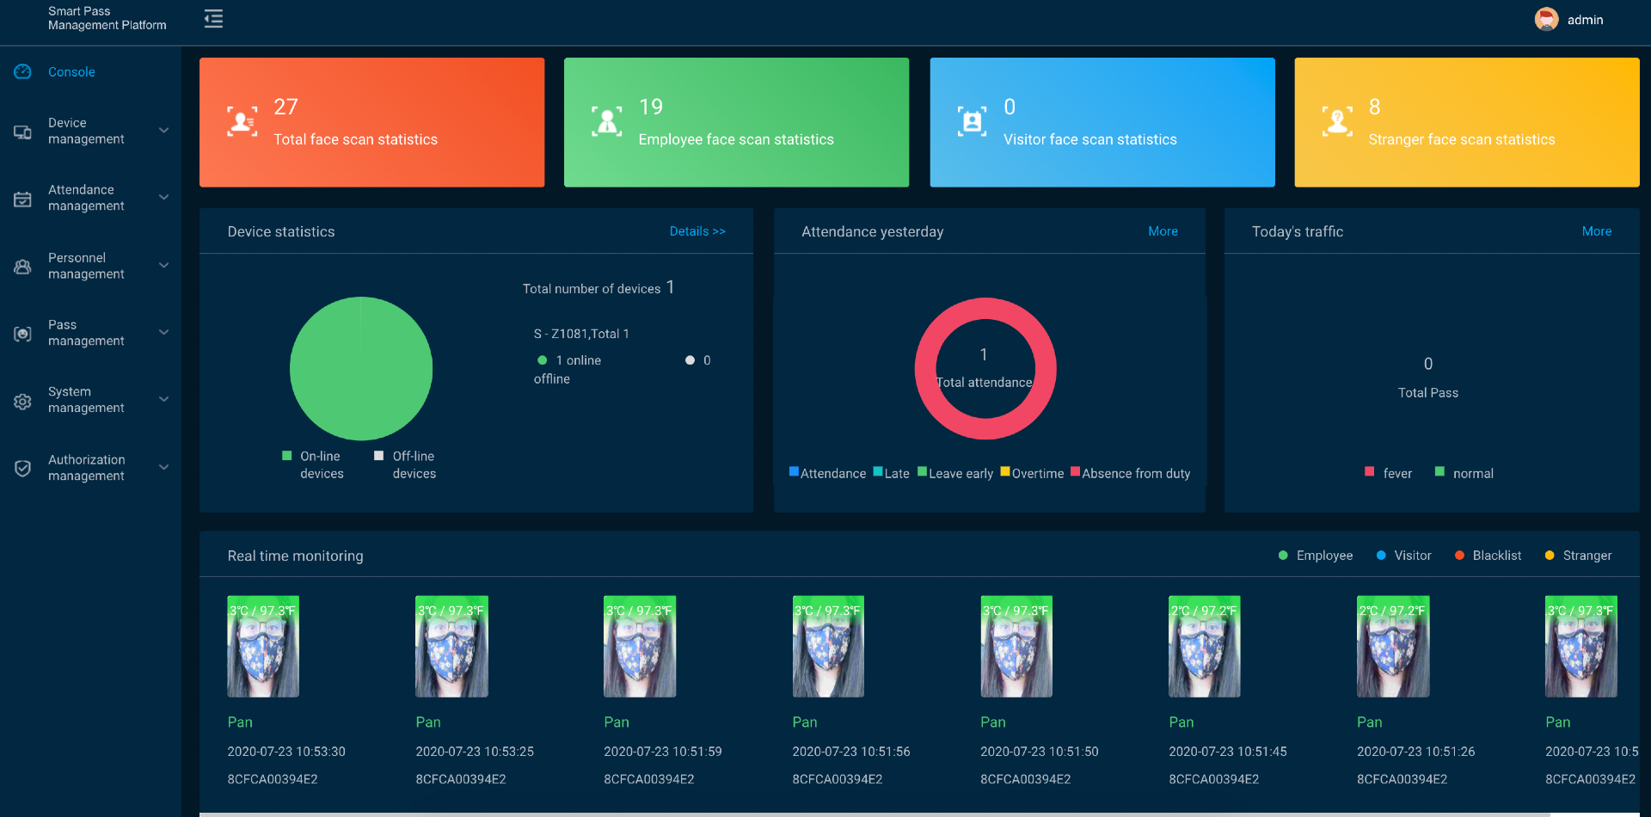The image size is (1651, 817).
Task: Click the admin avatar icon
Action: pos(1546,19)
